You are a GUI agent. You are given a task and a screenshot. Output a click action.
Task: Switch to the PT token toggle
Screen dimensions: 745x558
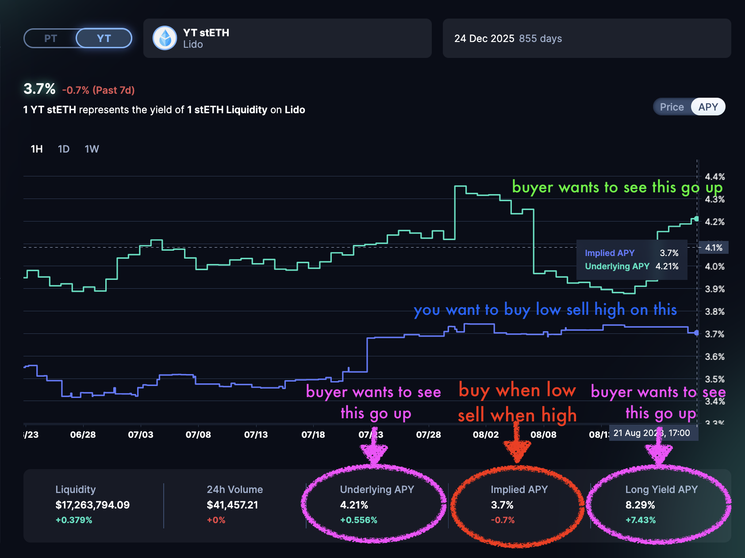coord(50,38)
